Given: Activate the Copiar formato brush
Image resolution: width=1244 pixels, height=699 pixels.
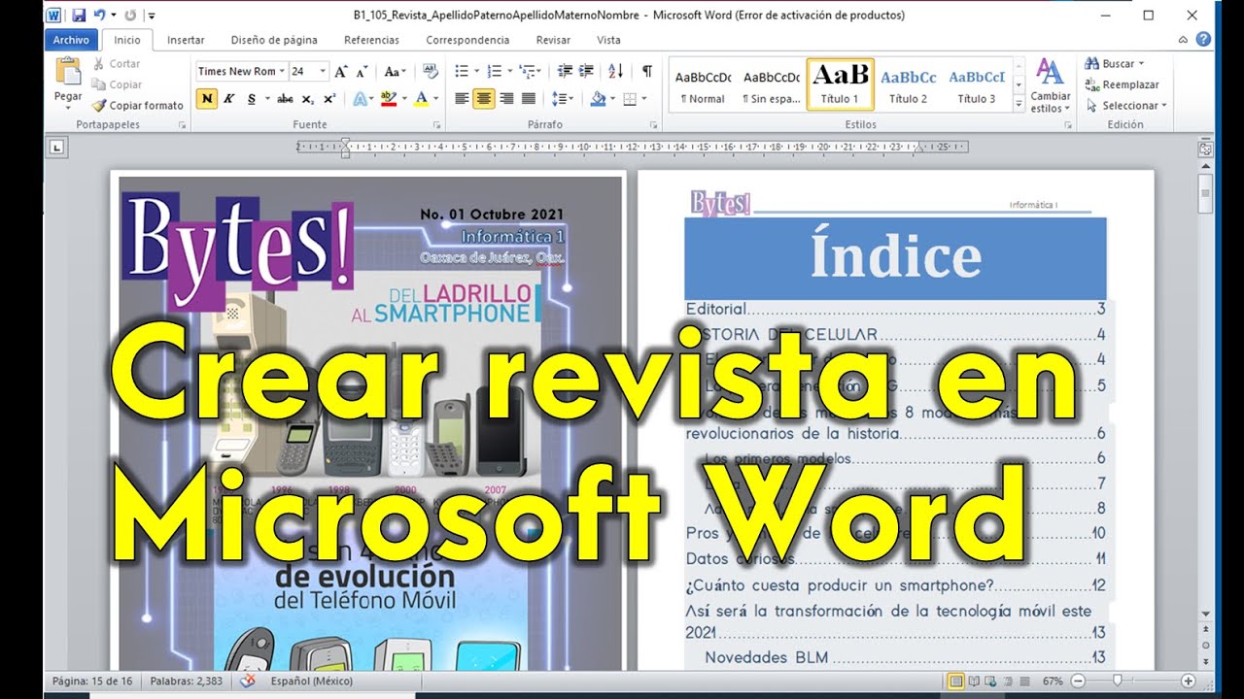Looking at the screenshot, I should click(137, 105).
